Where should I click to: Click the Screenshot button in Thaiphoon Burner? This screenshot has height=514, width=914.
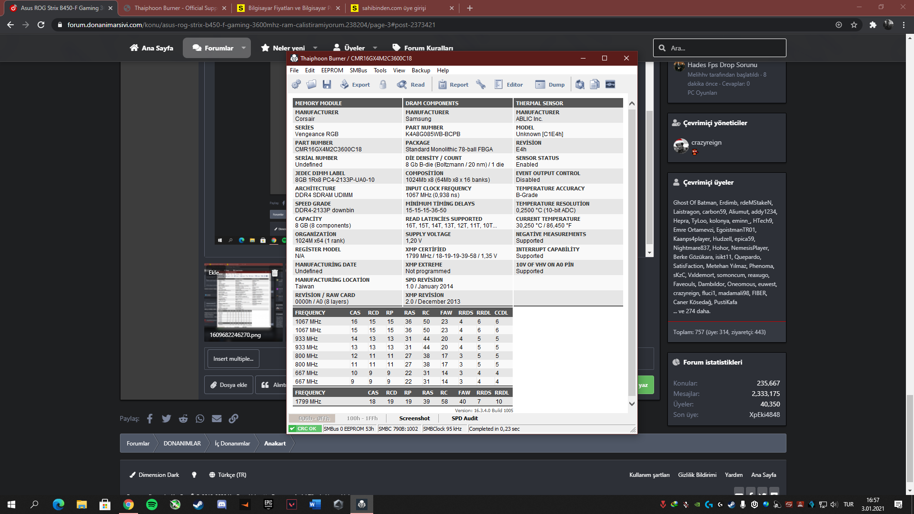pos(414,418)
